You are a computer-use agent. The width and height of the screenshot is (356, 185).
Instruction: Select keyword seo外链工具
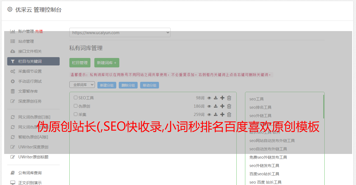click(260, 116)
